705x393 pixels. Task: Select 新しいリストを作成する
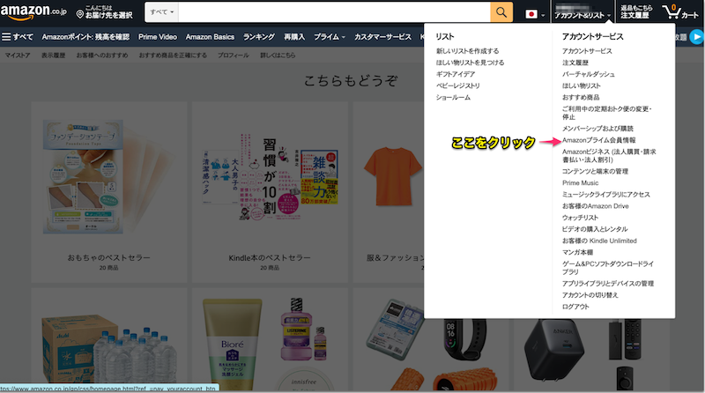click(468, 51)
